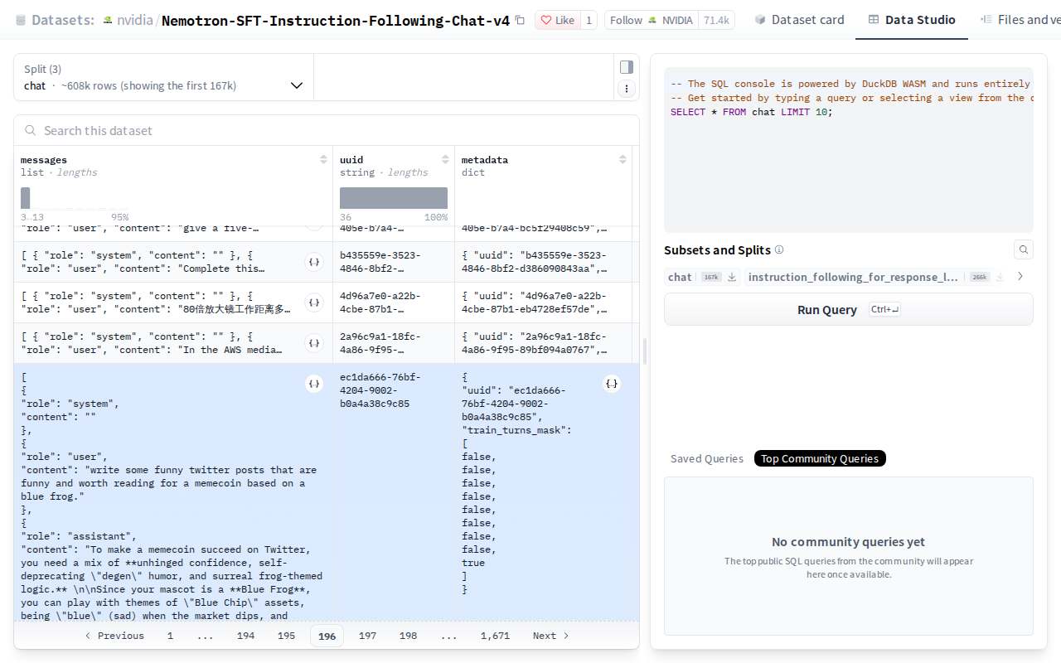Screen dimensions: 1061x663
Task: Sort by the messages column arrows
Action: coord(323,160)
